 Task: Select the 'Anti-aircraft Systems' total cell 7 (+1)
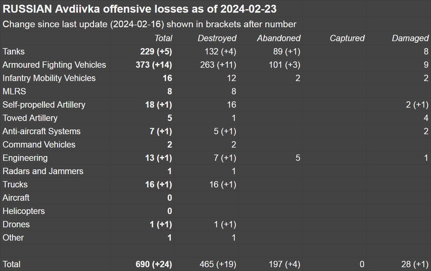tap(161, 131)
